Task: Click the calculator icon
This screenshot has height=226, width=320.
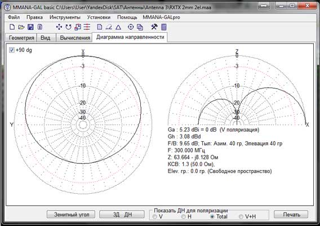Action: point(164,27)
